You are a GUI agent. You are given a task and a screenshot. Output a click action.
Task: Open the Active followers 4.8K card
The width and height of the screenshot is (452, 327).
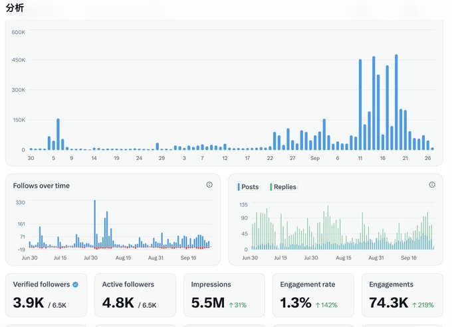click(135, 295)
